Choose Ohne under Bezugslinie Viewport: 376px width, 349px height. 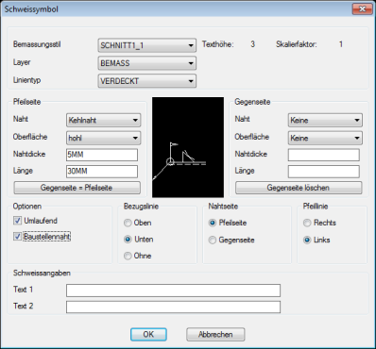point(128,256)
